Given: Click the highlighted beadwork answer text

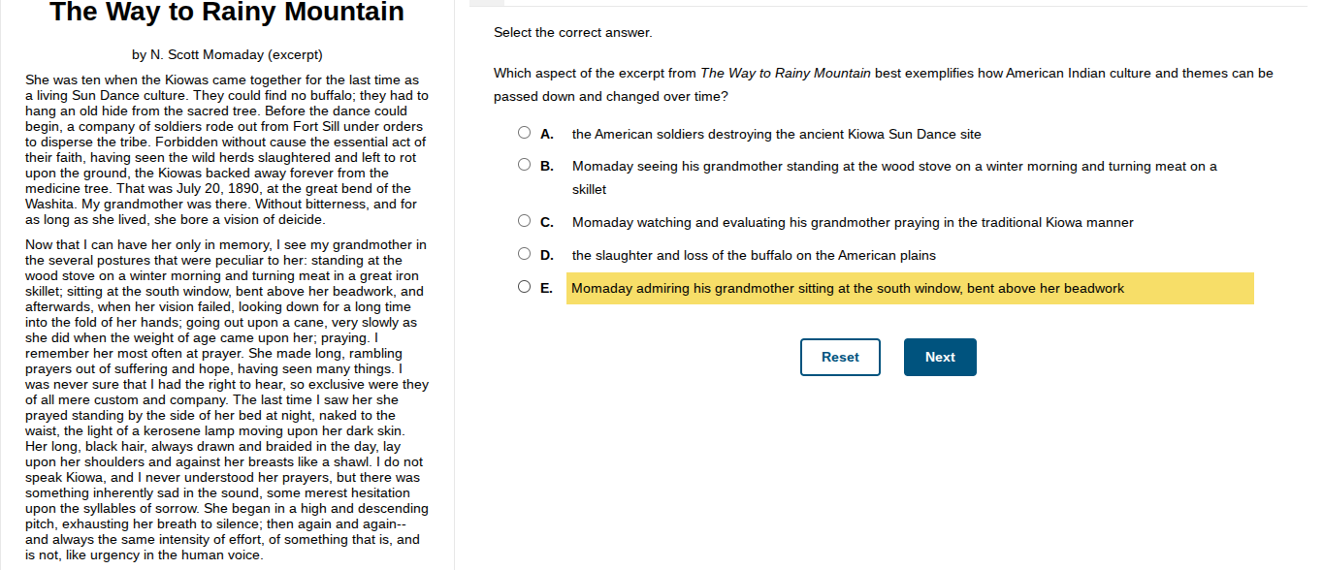Looking at the screenshot, I should click(x=847, y=288).
